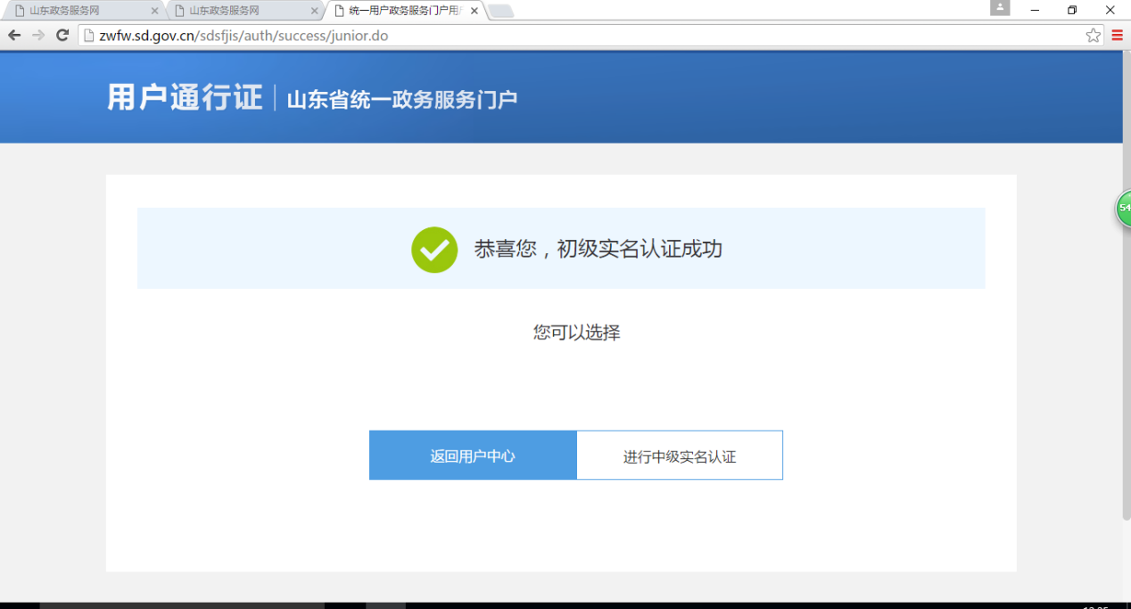View site info via address bar page icon
1131x609 pixels.
88,36
